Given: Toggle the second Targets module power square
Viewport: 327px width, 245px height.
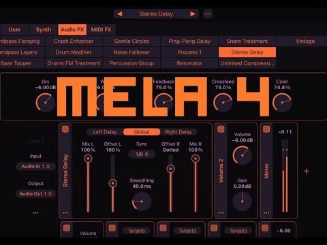Looking at the screenshot, I should pyautogui.click(x=163, y=228).
